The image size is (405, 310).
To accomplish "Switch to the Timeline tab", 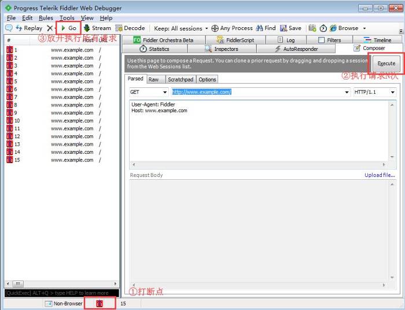I will pyautogui.click(x=377, y=40).
